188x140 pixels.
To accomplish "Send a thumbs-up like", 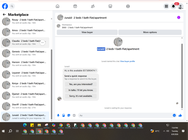I will 180,115.
